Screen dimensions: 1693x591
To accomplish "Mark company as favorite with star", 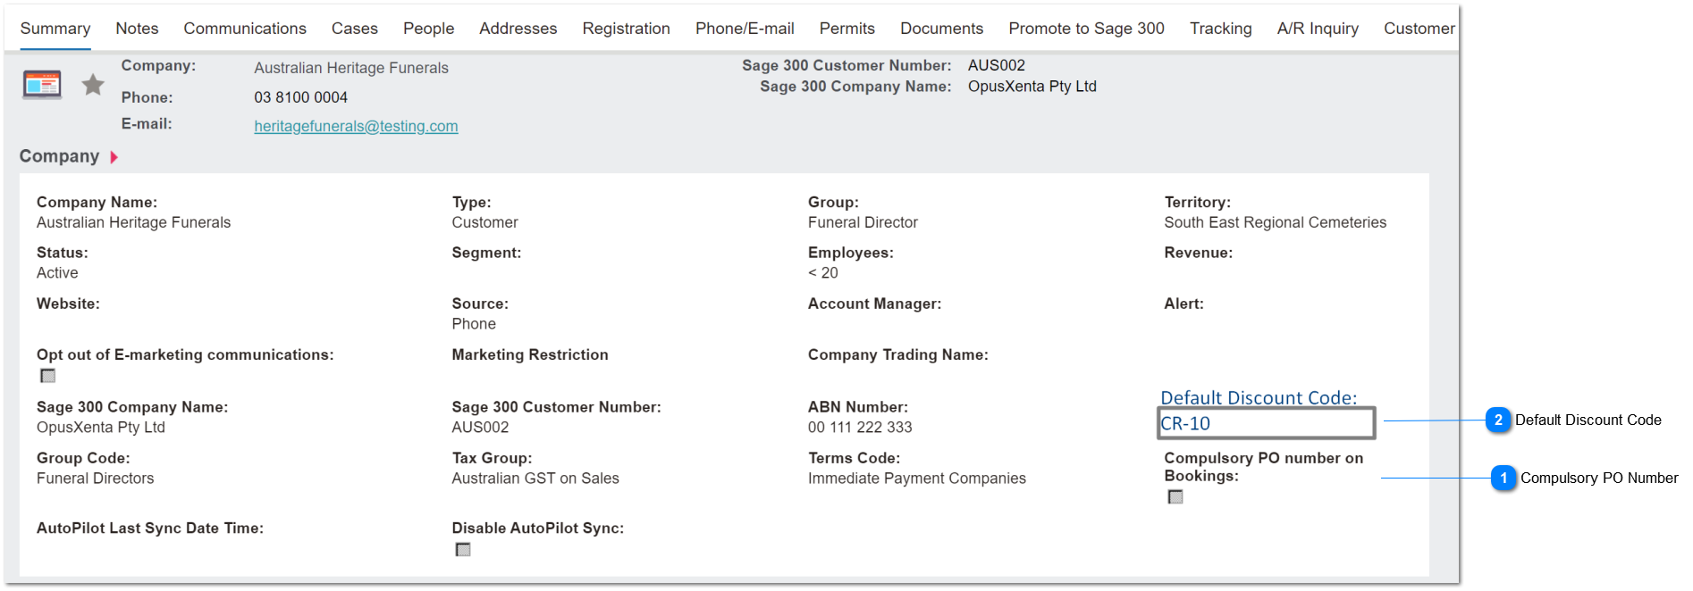I will 93,85.
